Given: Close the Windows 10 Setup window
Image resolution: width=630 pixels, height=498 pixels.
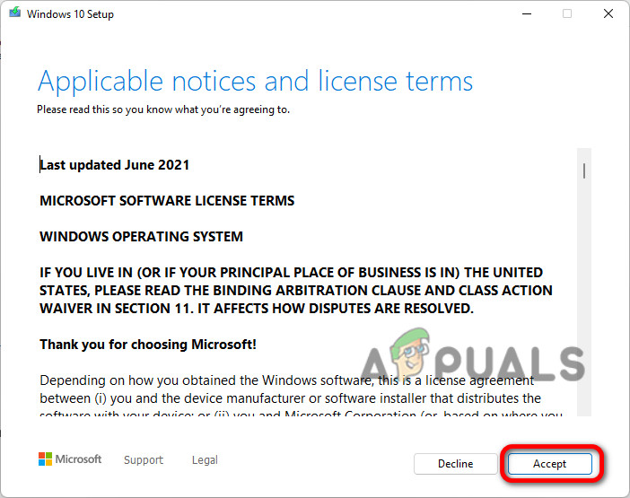Looking at the screenshot, I should pyautogui.click(x=608, y=13).
